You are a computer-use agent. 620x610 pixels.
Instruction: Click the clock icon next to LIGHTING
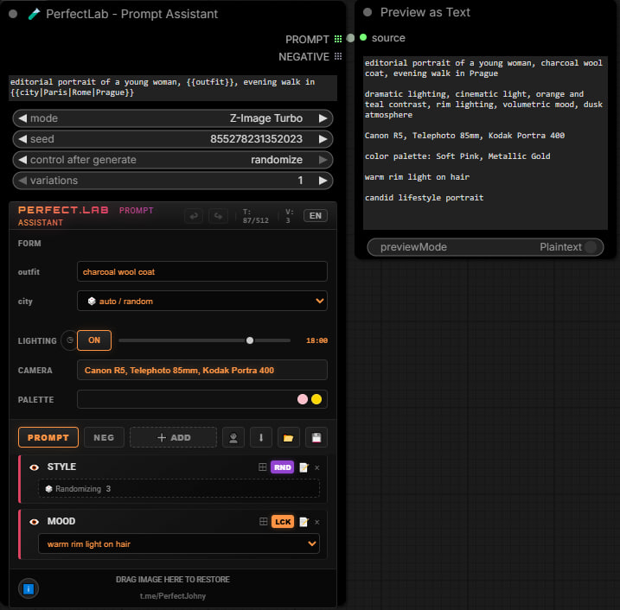pos(70,340)
